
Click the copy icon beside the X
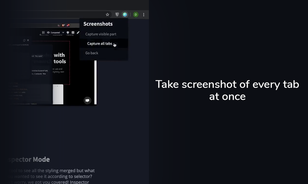coord(24,40)
